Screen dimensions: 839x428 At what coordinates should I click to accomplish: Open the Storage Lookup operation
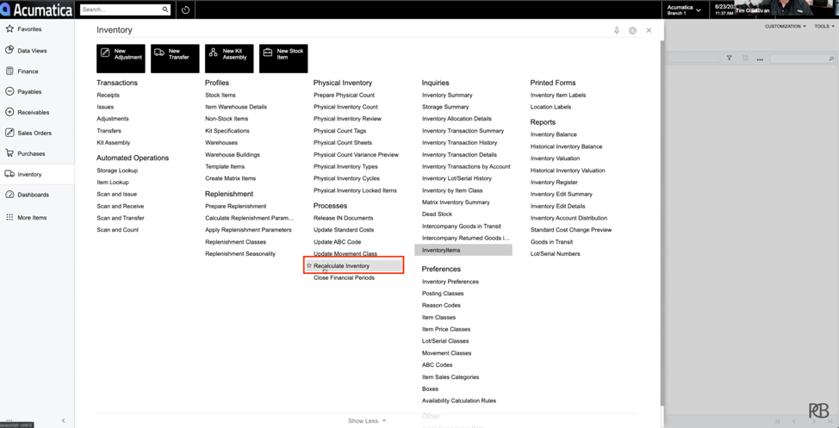tap(117, 171)
